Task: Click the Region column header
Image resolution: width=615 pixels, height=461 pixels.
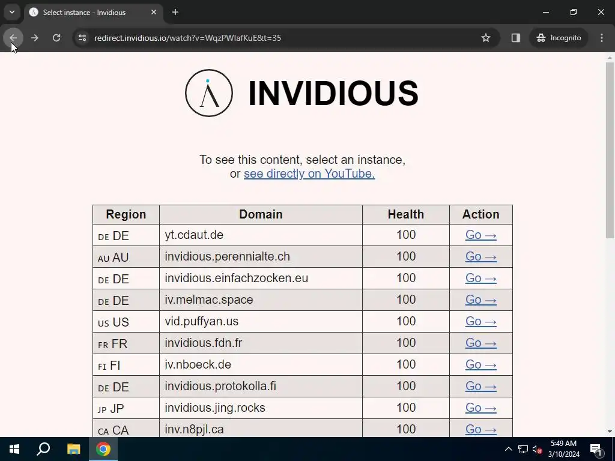Action: point(126,214)
